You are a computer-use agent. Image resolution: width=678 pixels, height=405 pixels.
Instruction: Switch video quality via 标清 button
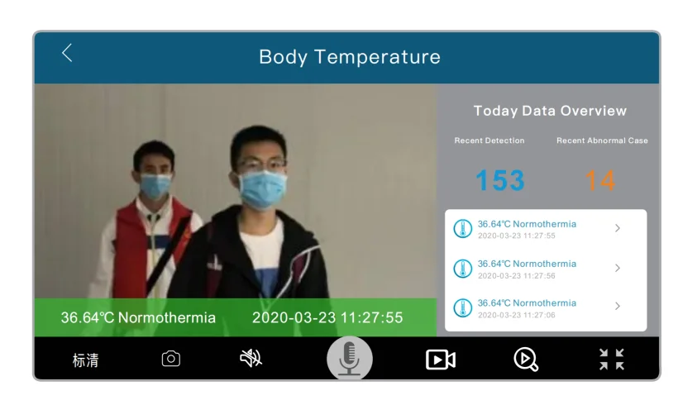click(86, 360)
